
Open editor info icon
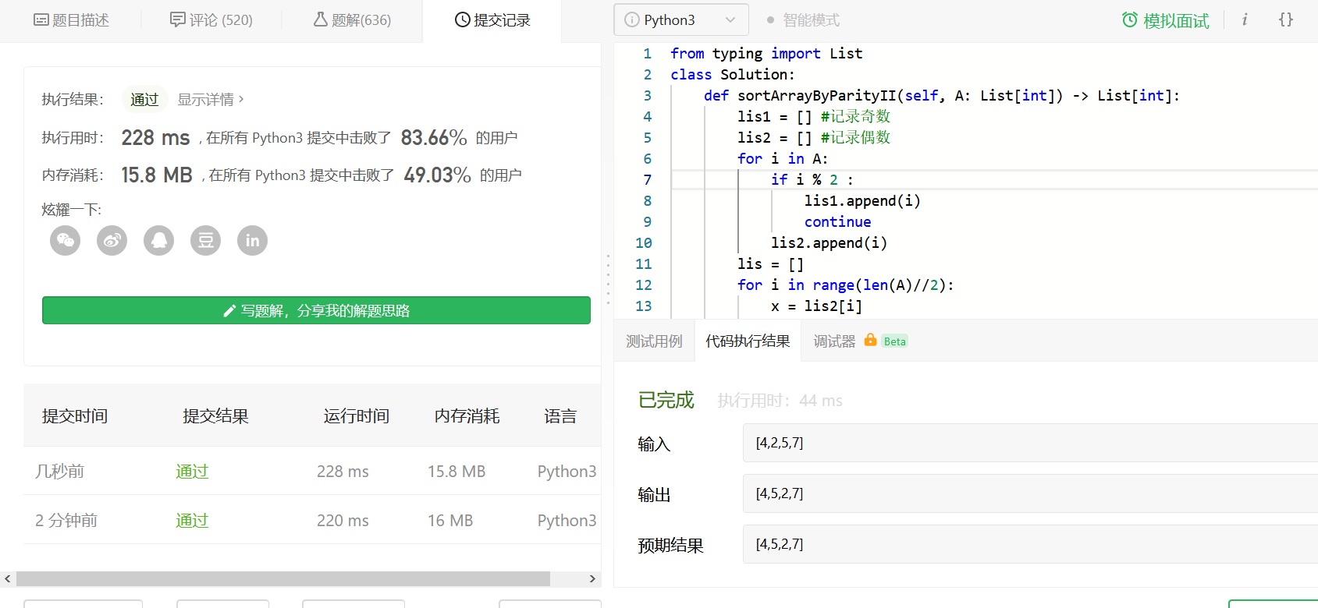[1245, 19]
